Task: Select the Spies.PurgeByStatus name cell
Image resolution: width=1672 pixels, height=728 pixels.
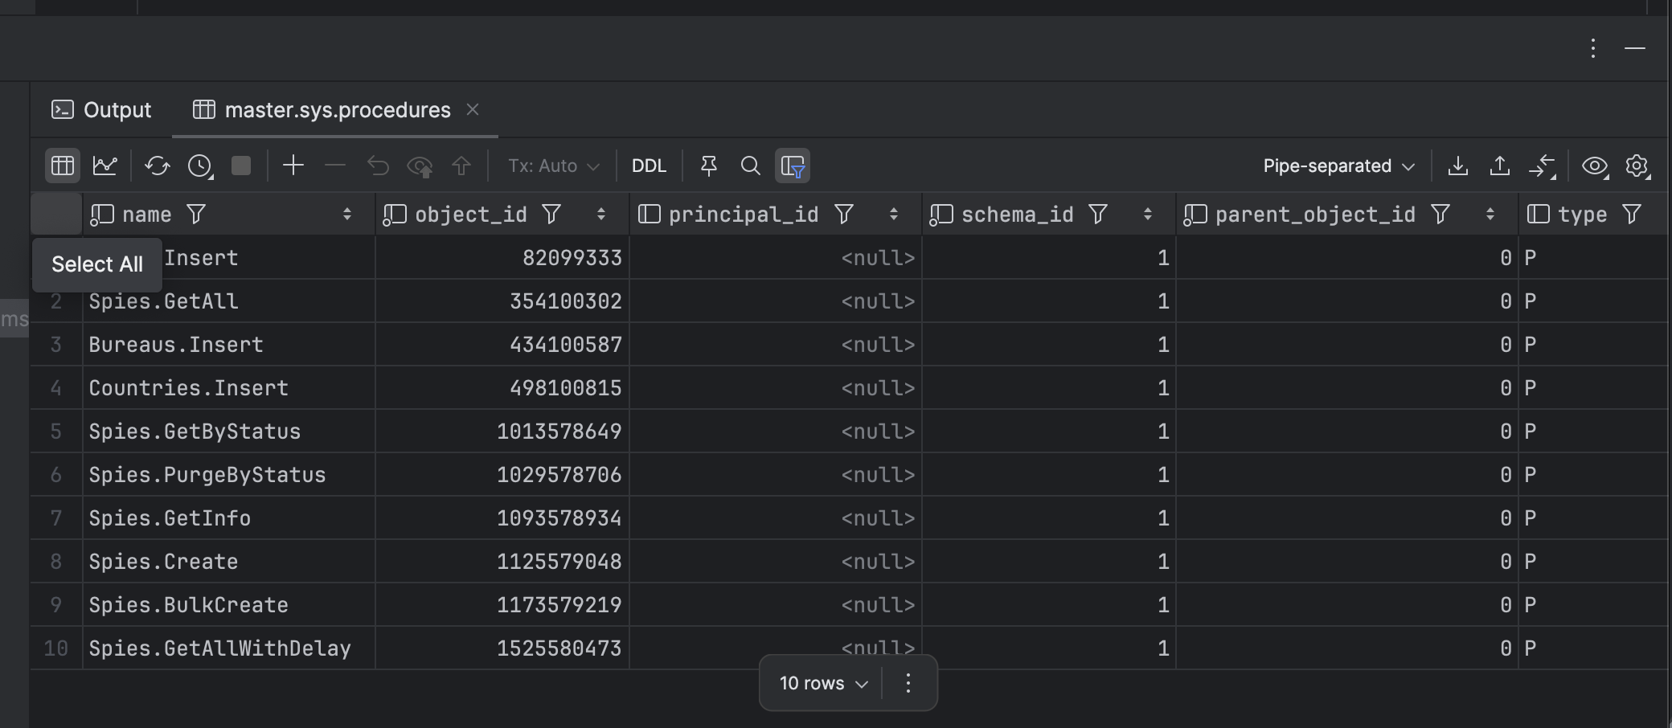Action: (x=207, y=475)
